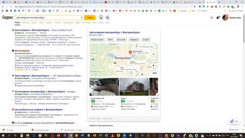
Task: Click the yellow Найти search button
Action: [90, 18]
